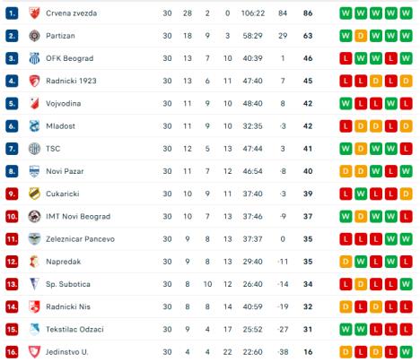Click the Zeleznicar Pancevo team name
Image resolution: width=420 pixels, height=362 pixels.
pos(80,239)
